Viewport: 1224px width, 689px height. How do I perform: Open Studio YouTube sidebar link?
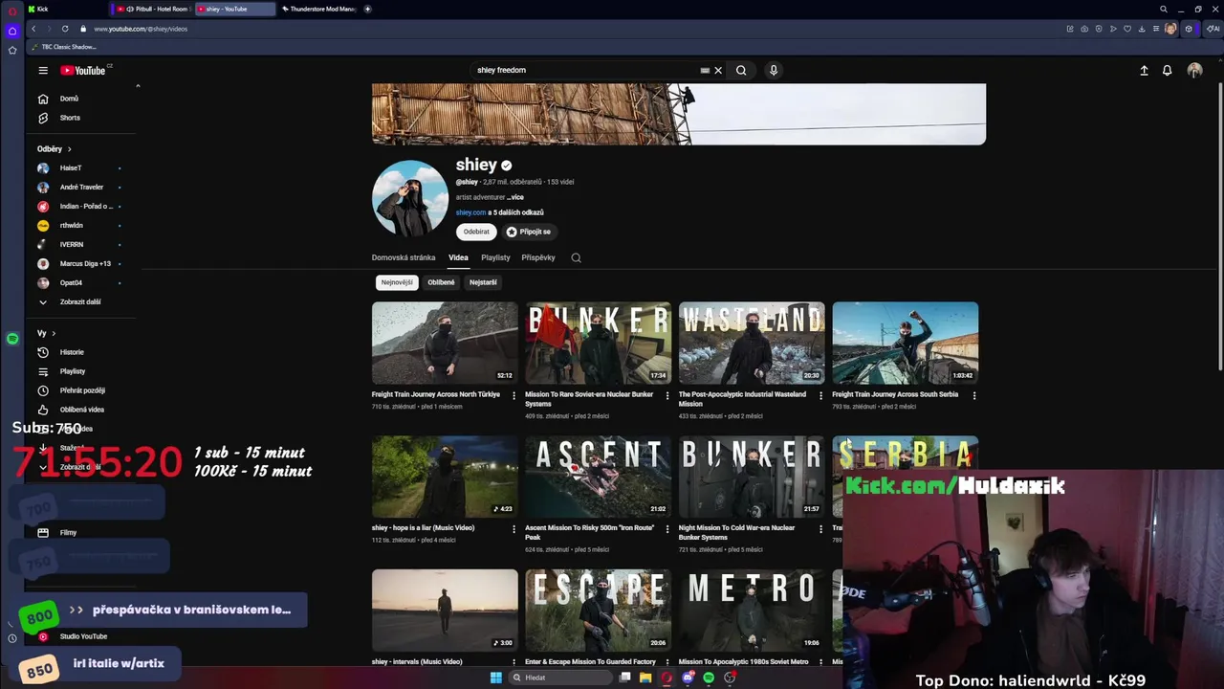point(81,636)
